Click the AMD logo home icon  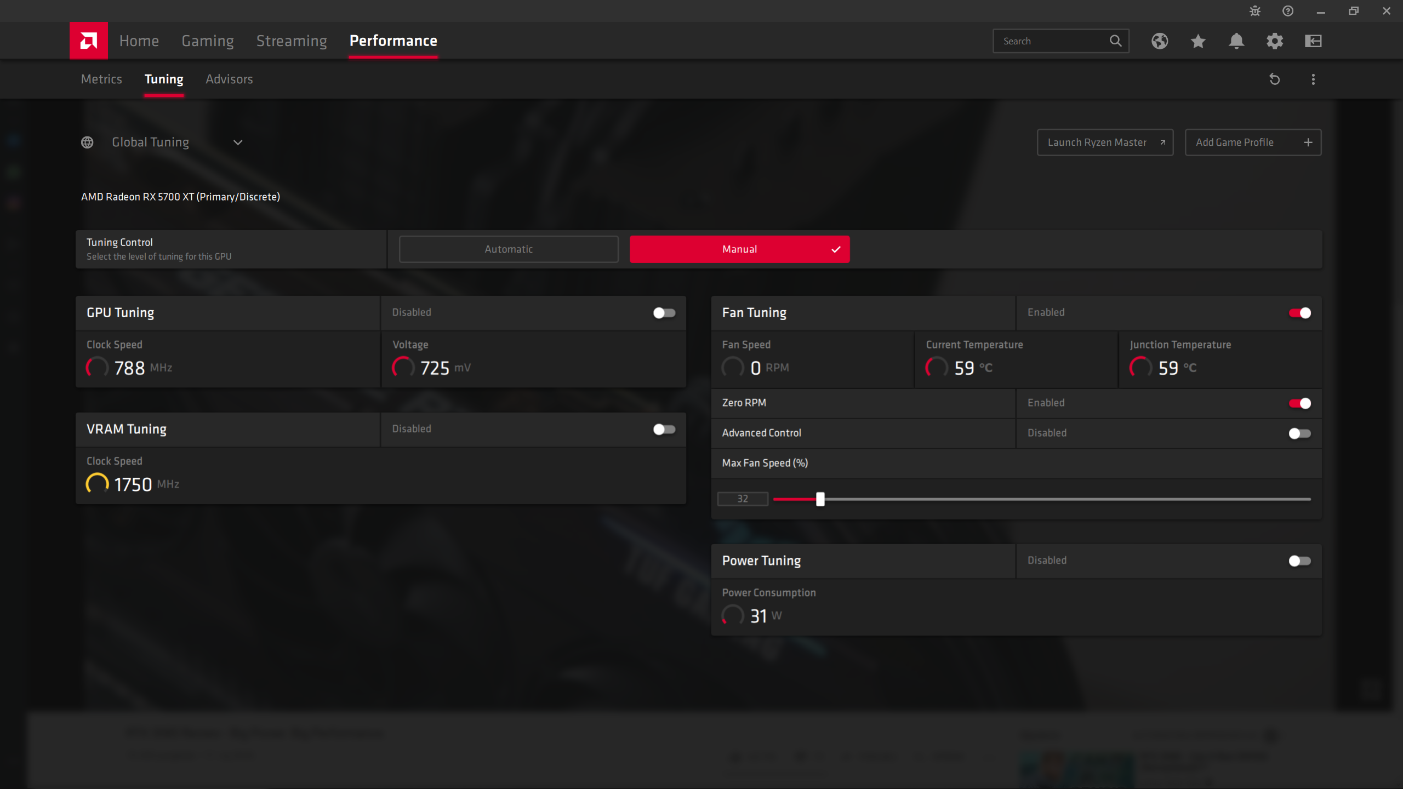[x=88, y=41]
